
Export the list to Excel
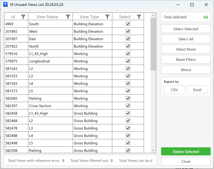pos(197,90)
